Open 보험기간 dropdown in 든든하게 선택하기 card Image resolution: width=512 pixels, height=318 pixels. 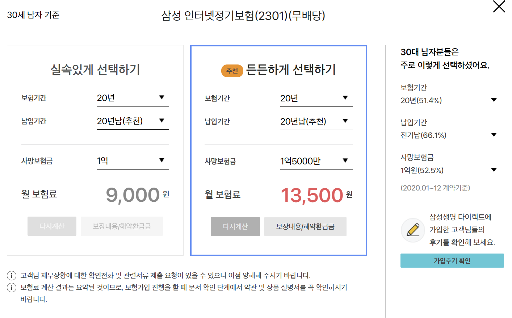coord(316,98)
